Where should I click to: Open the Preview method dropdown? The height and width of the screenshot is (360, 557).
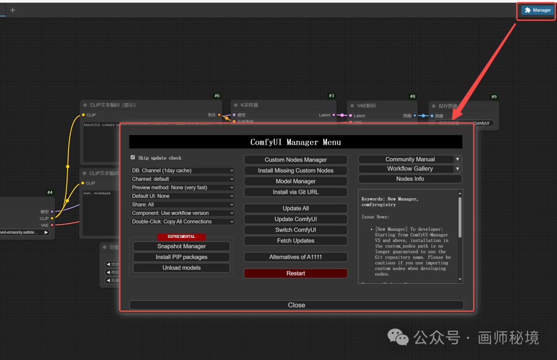pos(183,187)
